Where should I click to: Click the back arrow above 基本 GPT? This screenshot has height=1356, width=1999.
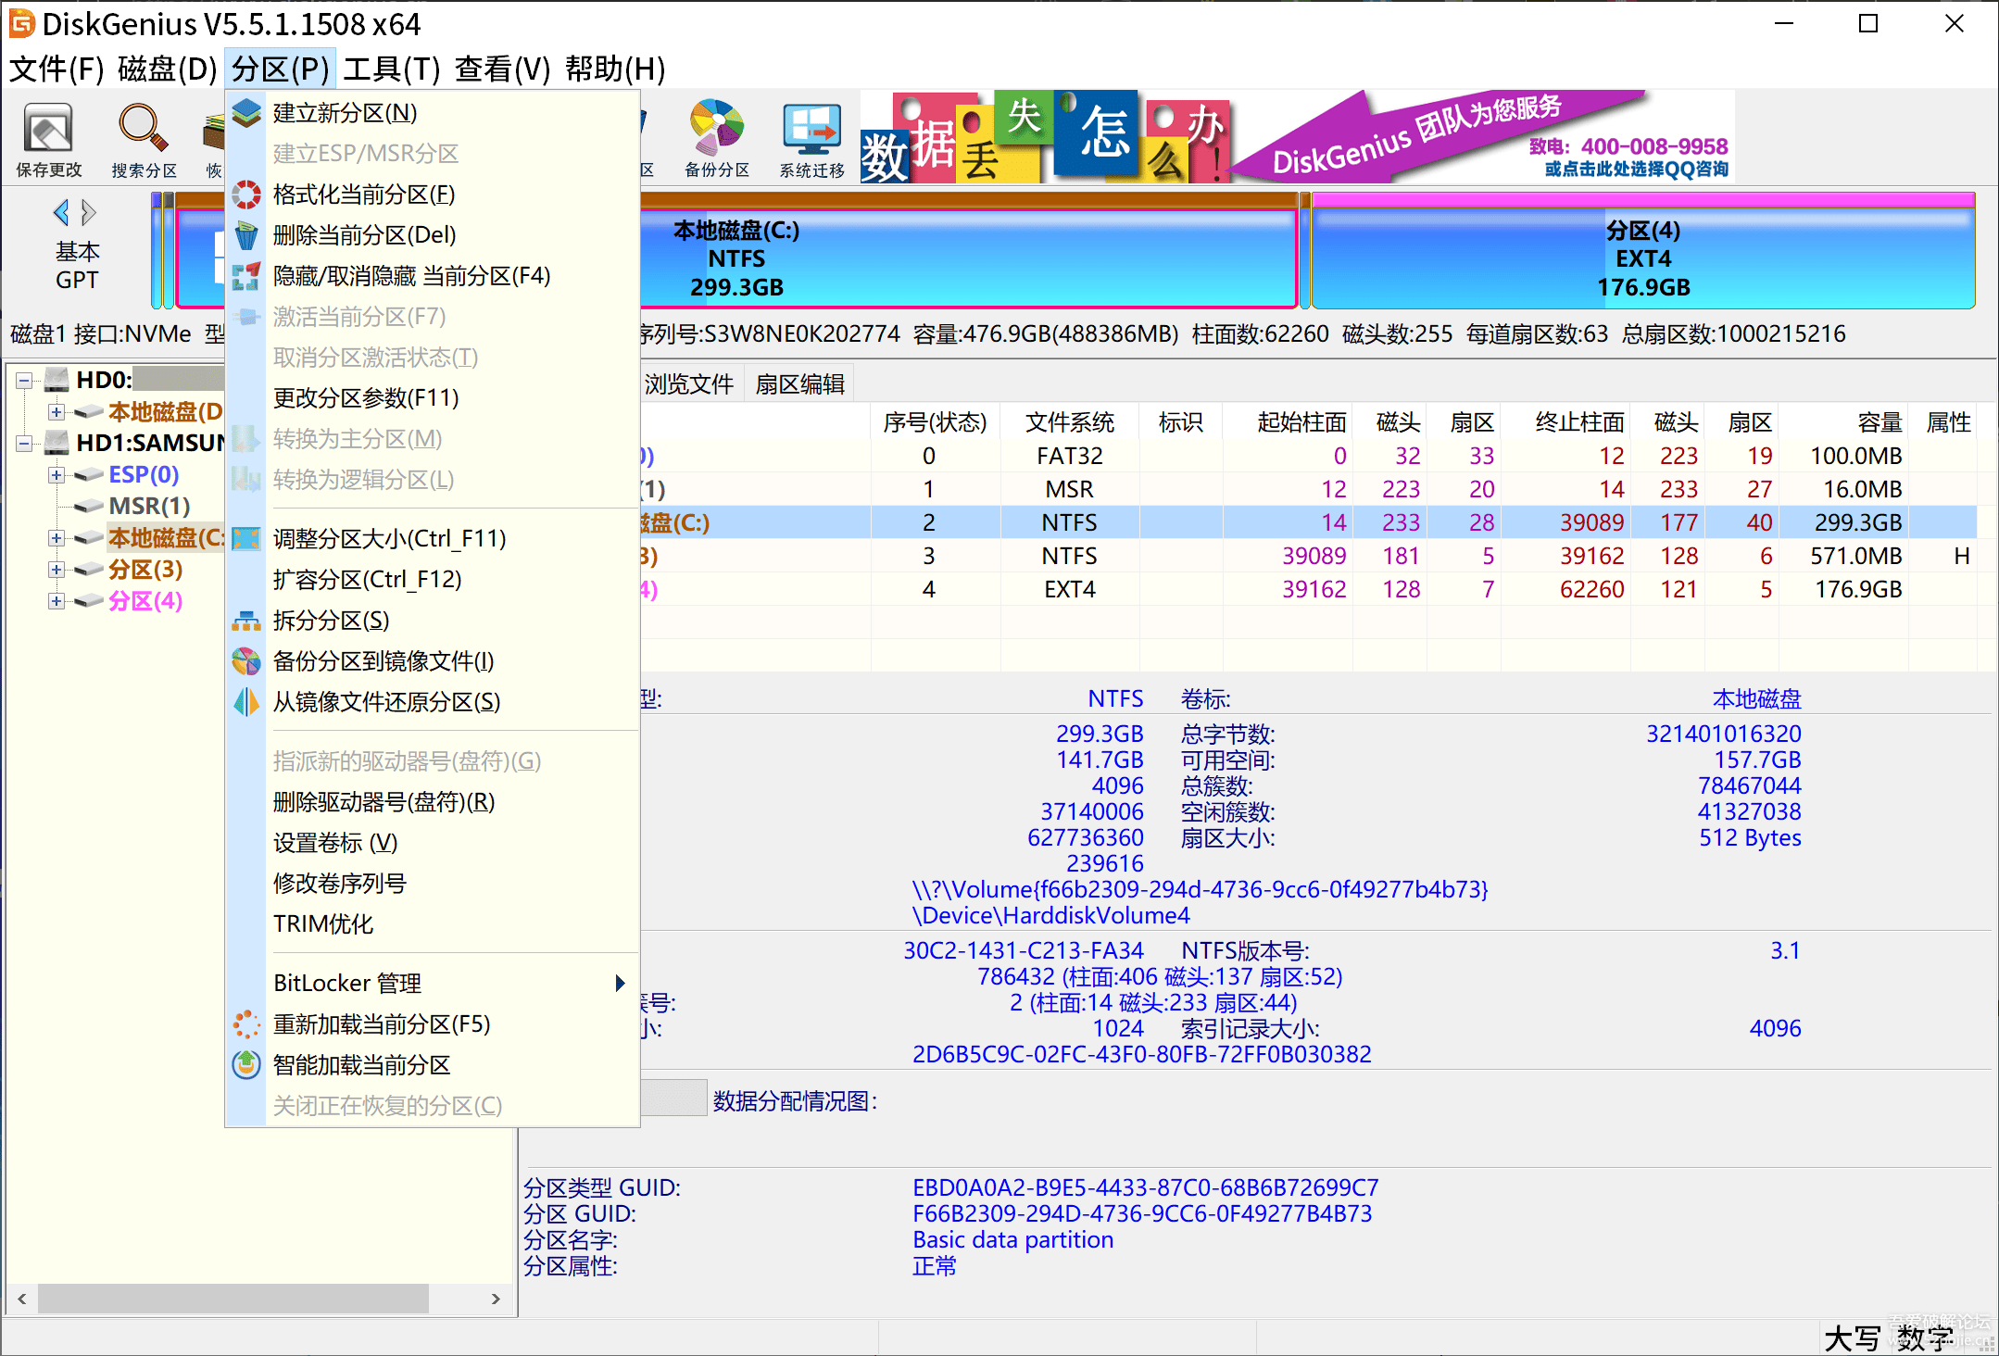(x=61, y=213)
